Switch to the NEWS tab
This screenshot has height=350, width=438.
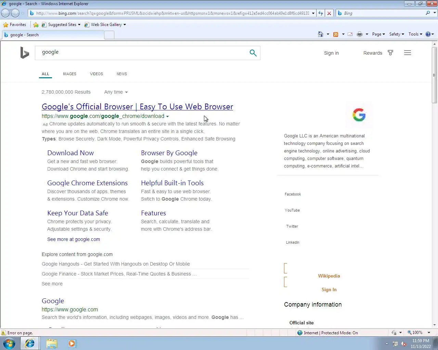click(x=122, y=74)
